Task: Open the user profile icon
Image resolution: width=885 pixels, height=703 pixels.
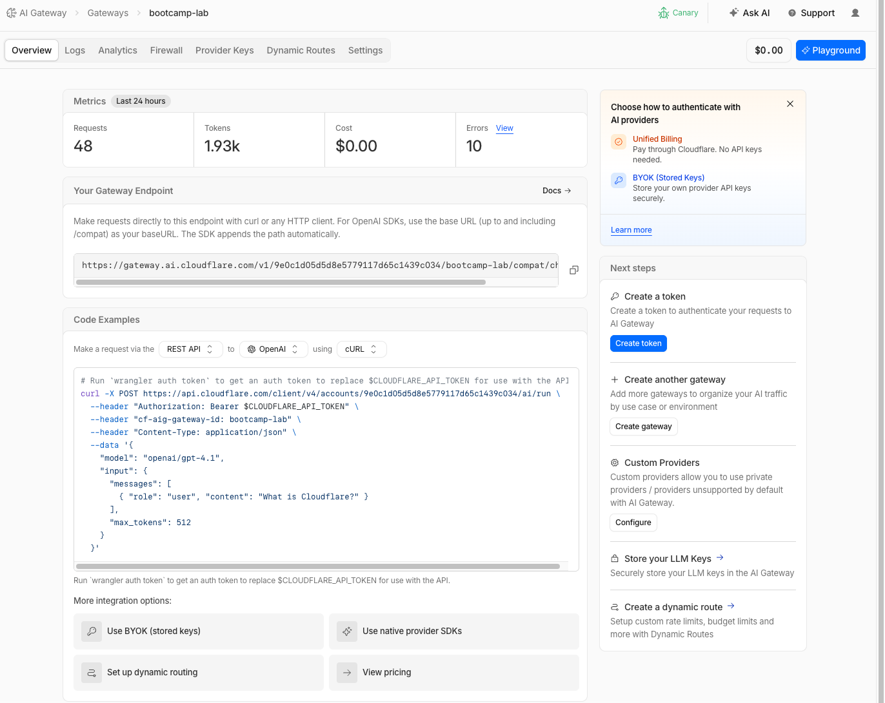Action: pos(855,13)
